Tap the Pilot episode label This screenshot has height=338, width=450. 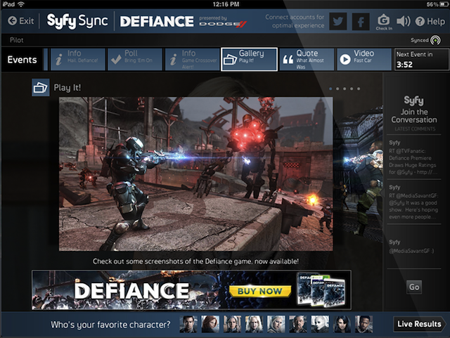[16, 40]
